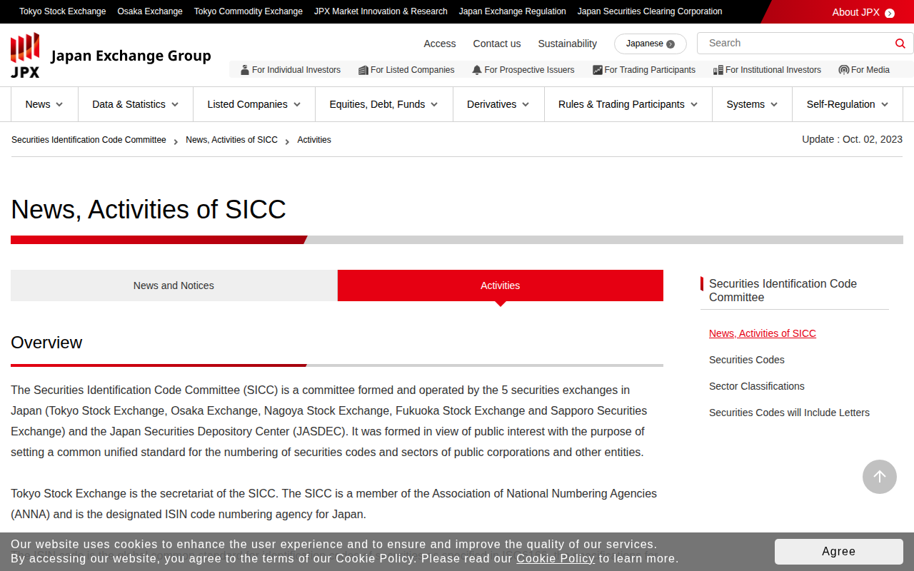Expand the News menu dropdown

tap(44, 104)
